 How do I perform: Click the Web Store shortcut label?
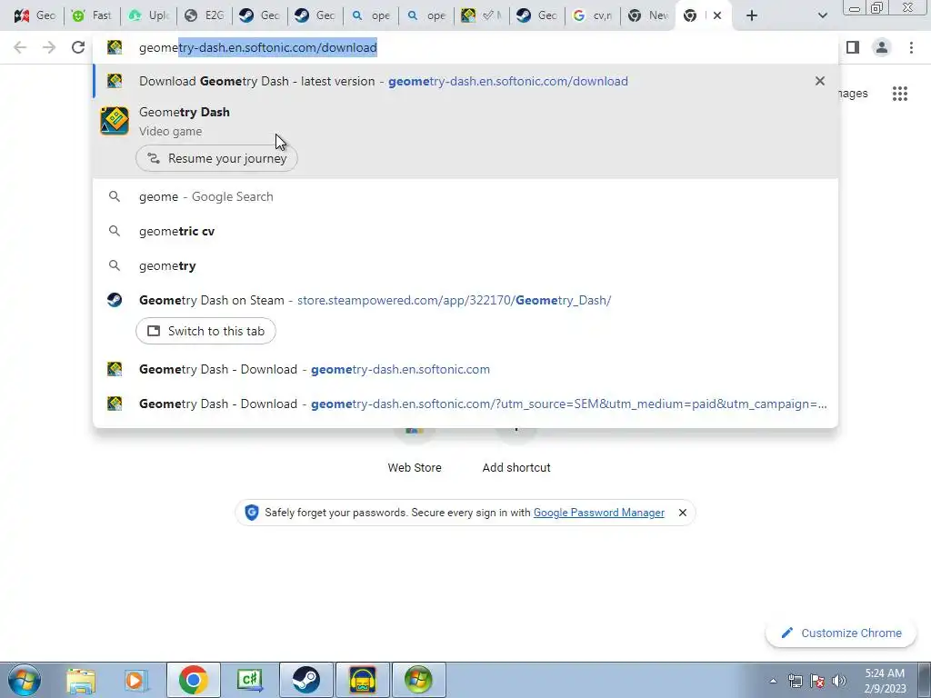tap(415, 468)
